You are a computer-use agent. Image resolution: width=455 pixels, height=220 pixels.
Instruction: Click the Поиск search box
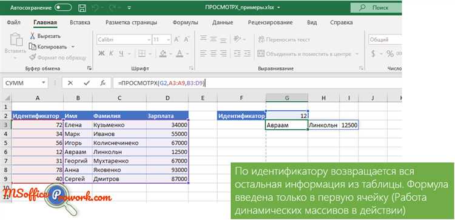coord(376,8)
